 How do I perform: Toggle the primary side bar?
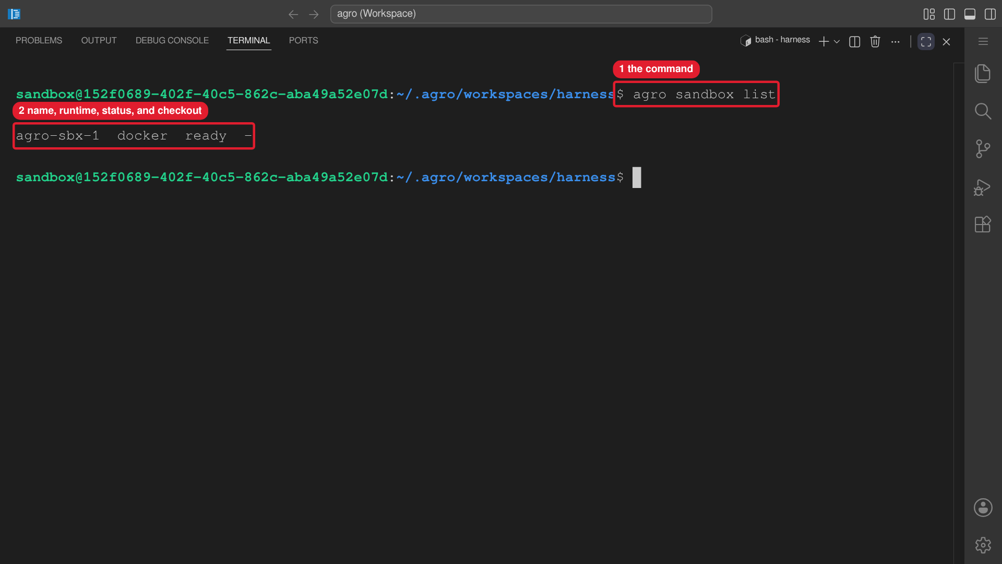[949, 14]
